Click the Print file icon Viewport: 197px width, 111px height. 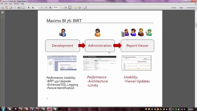tap(19, 7)
